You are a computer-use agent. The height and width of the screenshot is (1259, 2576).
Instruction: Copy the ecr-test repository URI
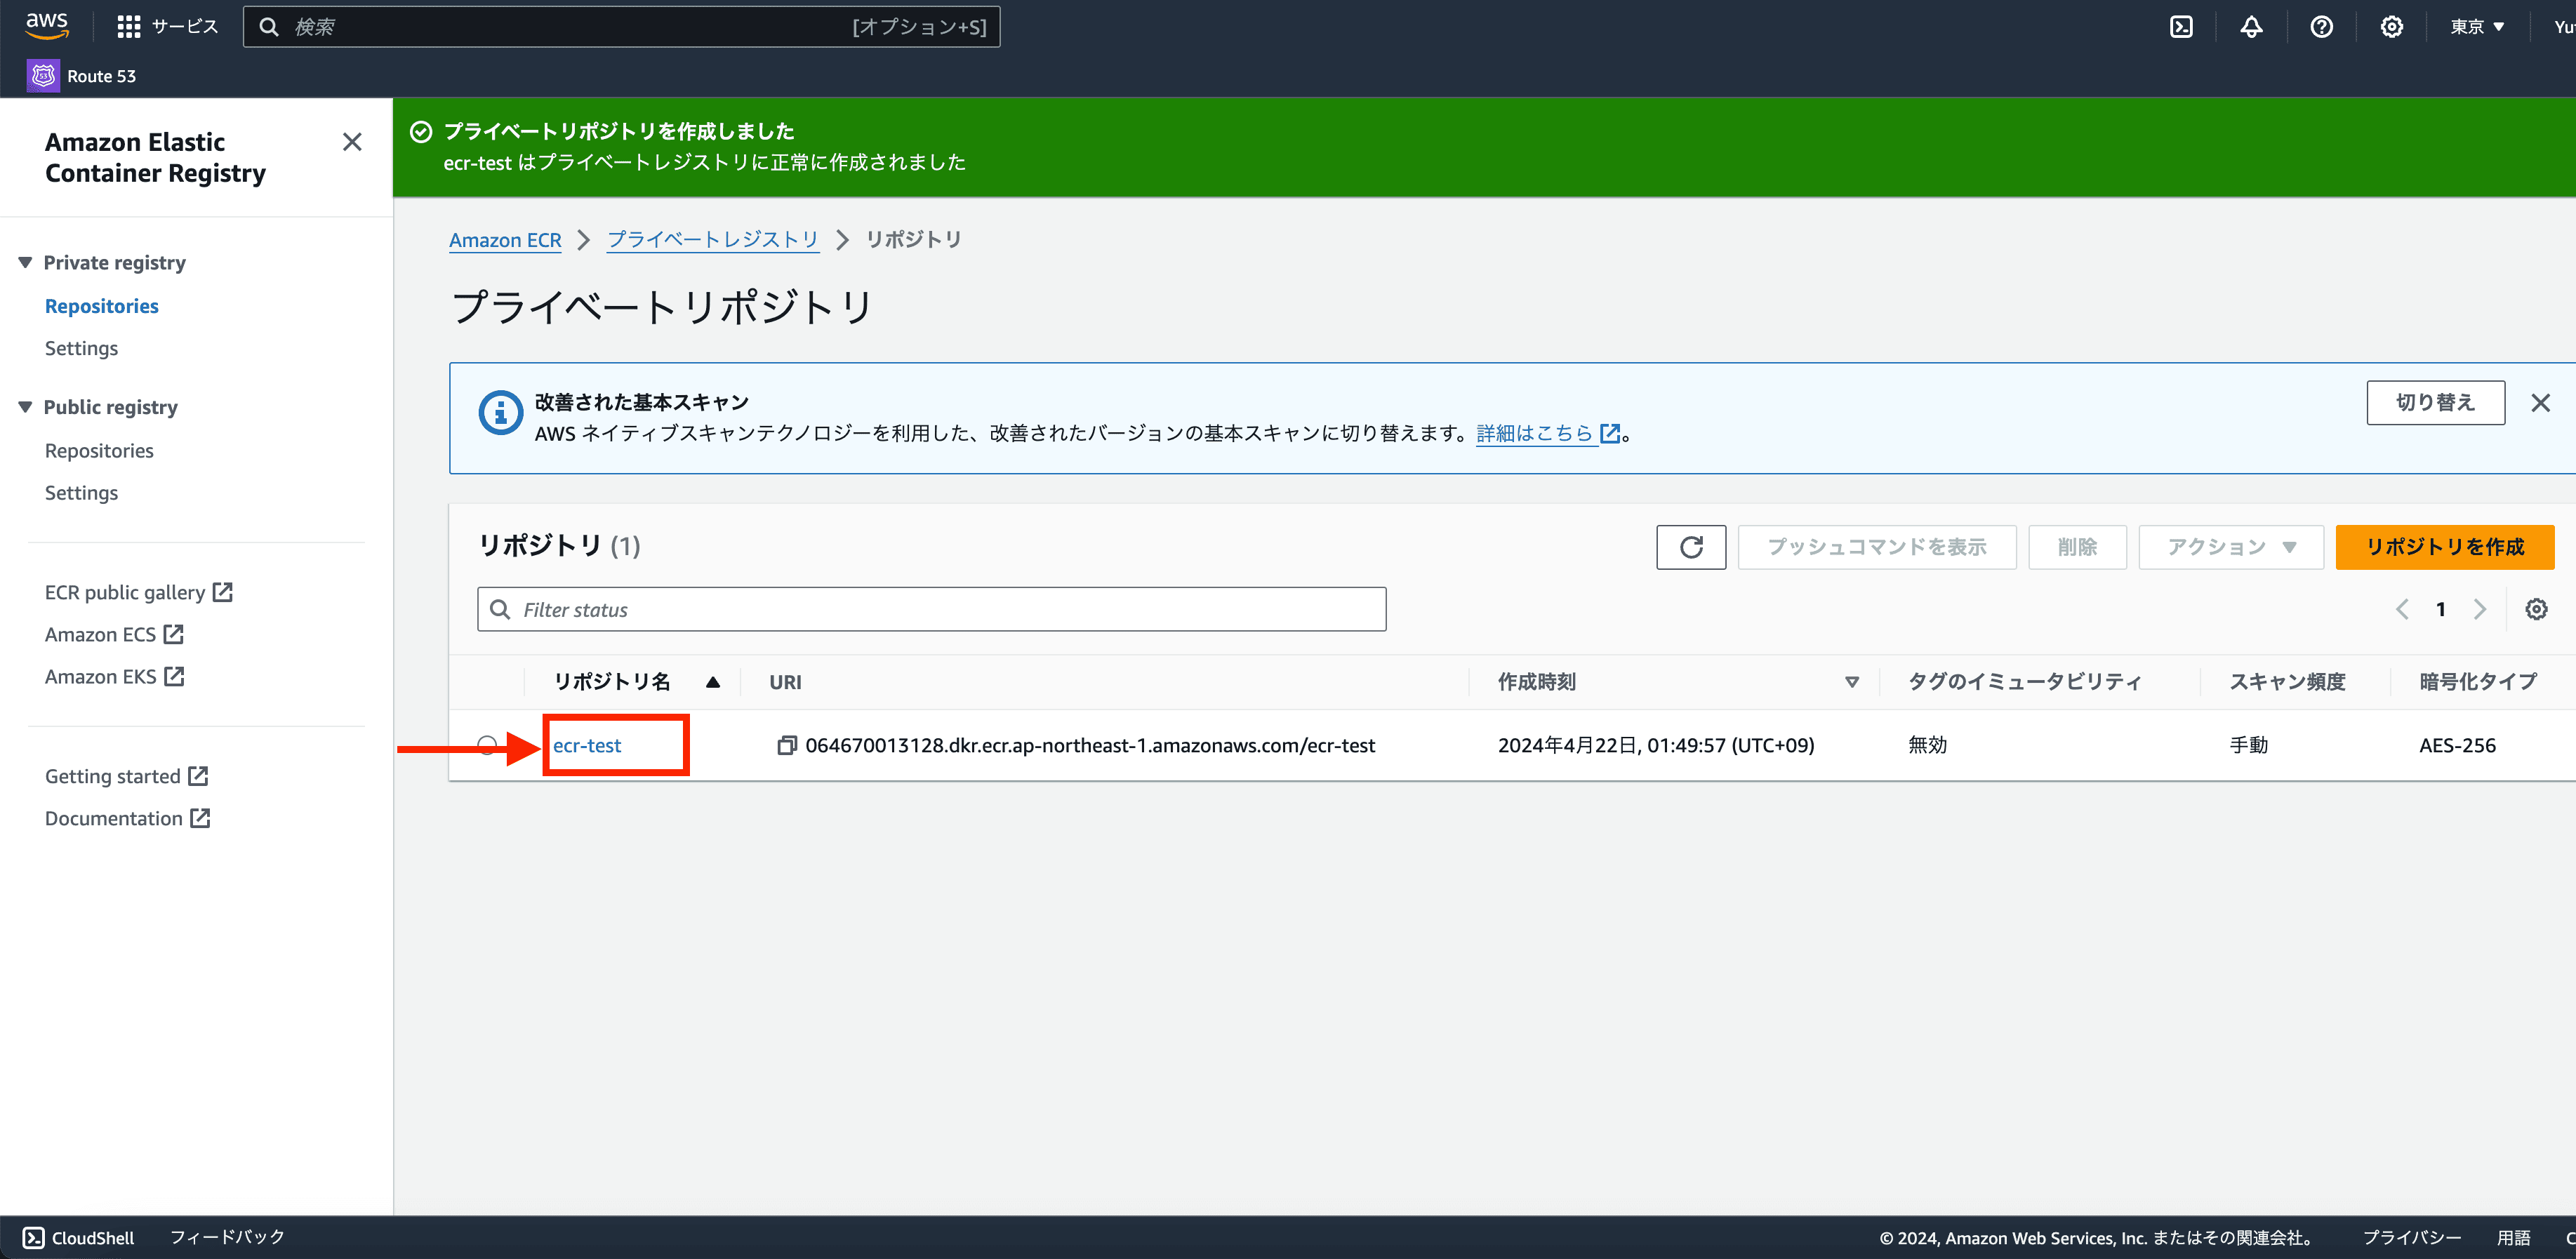(x=787, y=745)
